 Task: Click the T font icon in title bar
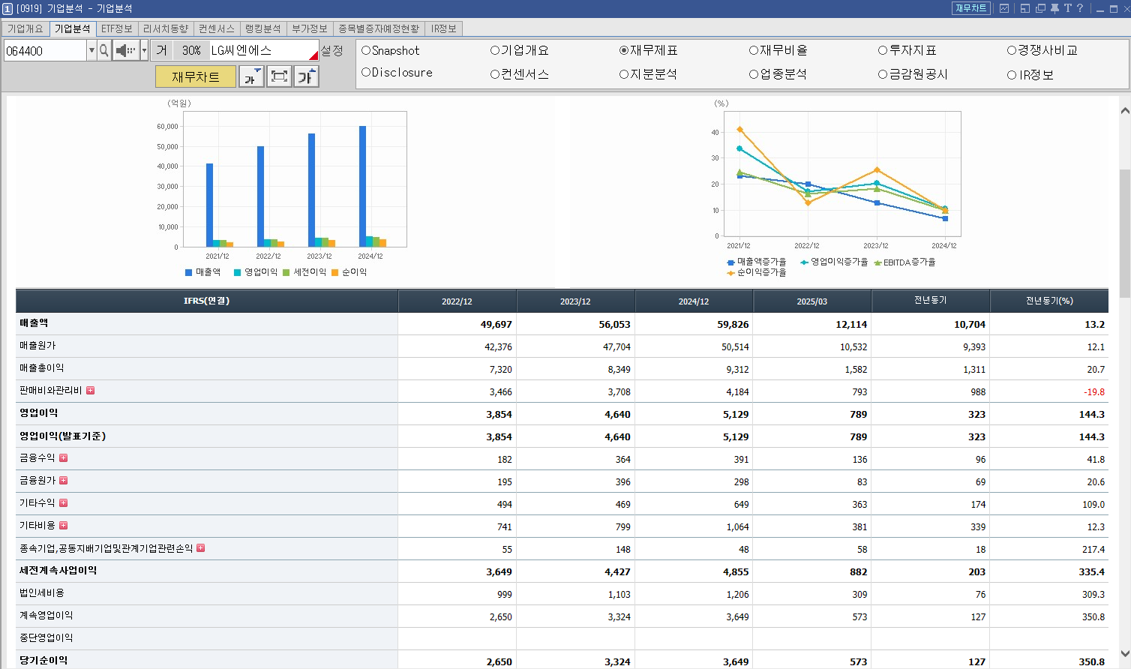(x=1067, y=8)
